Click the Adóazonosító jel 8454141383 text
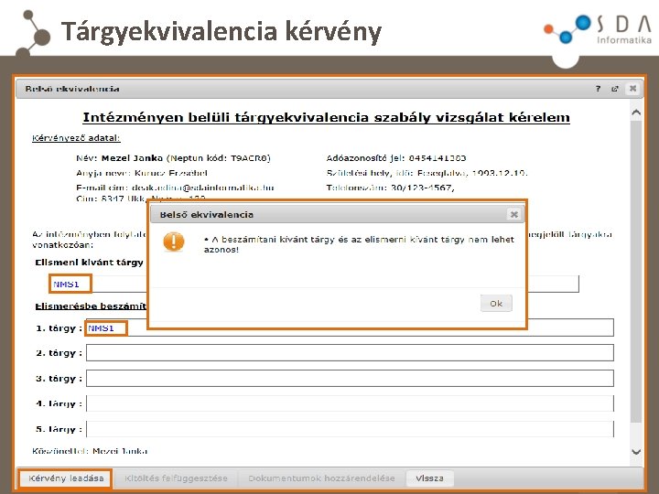This screenshot has height=494, width=659. [396, 158]
